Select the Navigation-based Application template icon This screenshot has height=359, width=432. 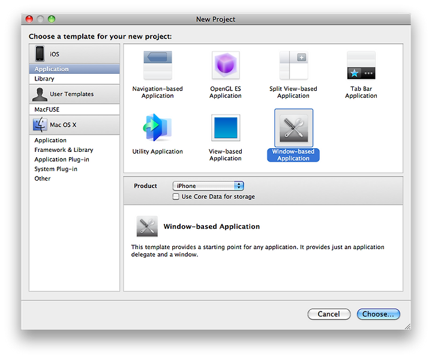tap(158, 65)
